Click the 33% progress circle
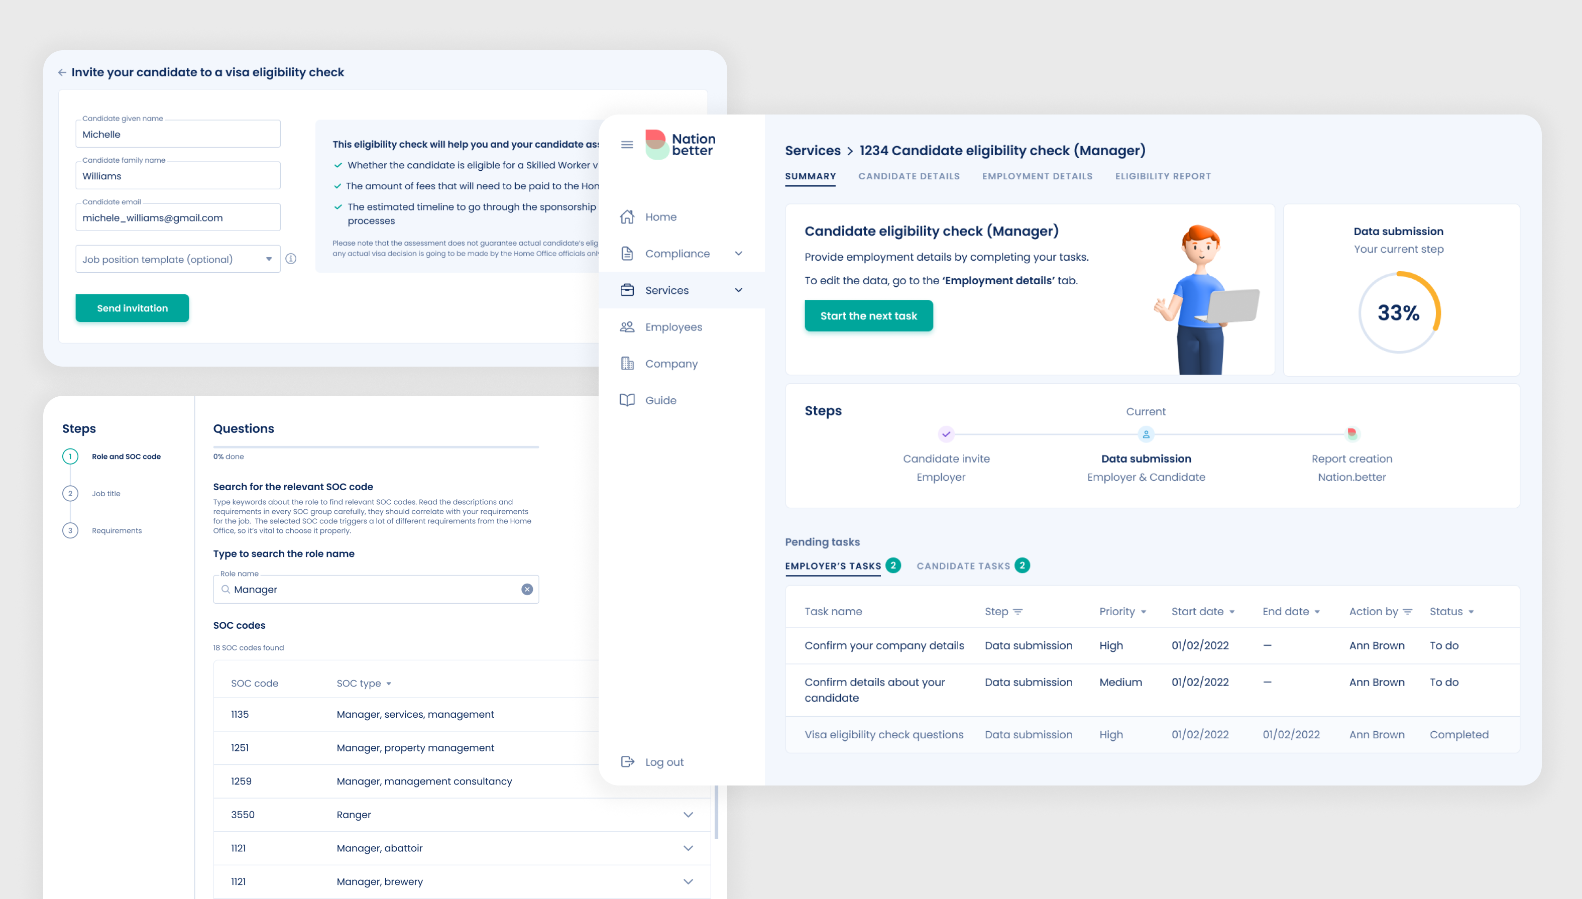The width and height of the screenshot is (1582, 899). point(1398,312)
